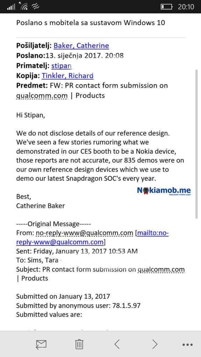
Task: Delete email with trash icon
Action: tap(79, 344)
